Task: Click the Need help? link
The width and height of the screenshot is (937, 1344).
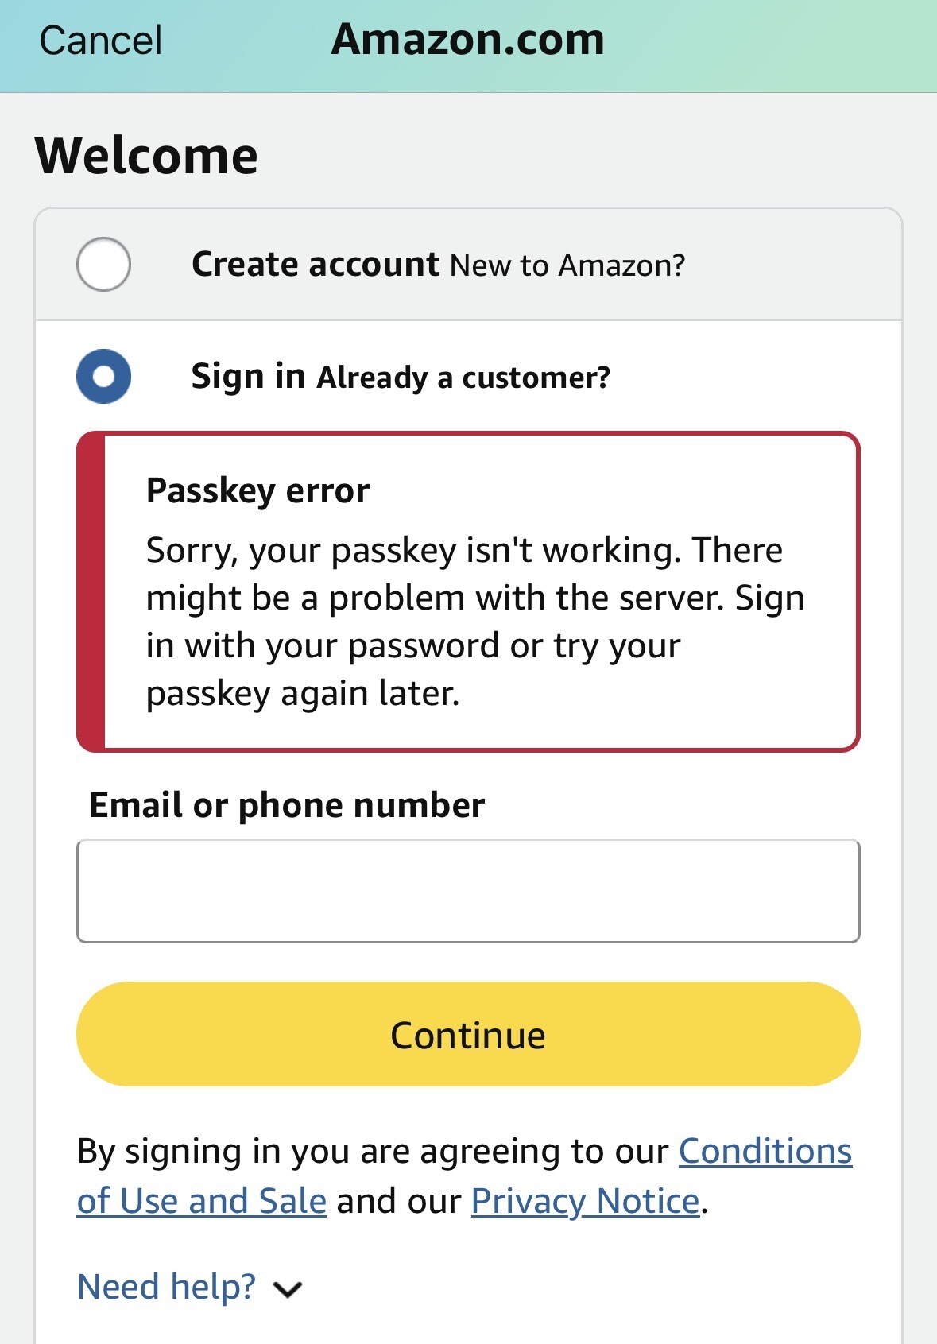Action: [x=167, y=1287]
